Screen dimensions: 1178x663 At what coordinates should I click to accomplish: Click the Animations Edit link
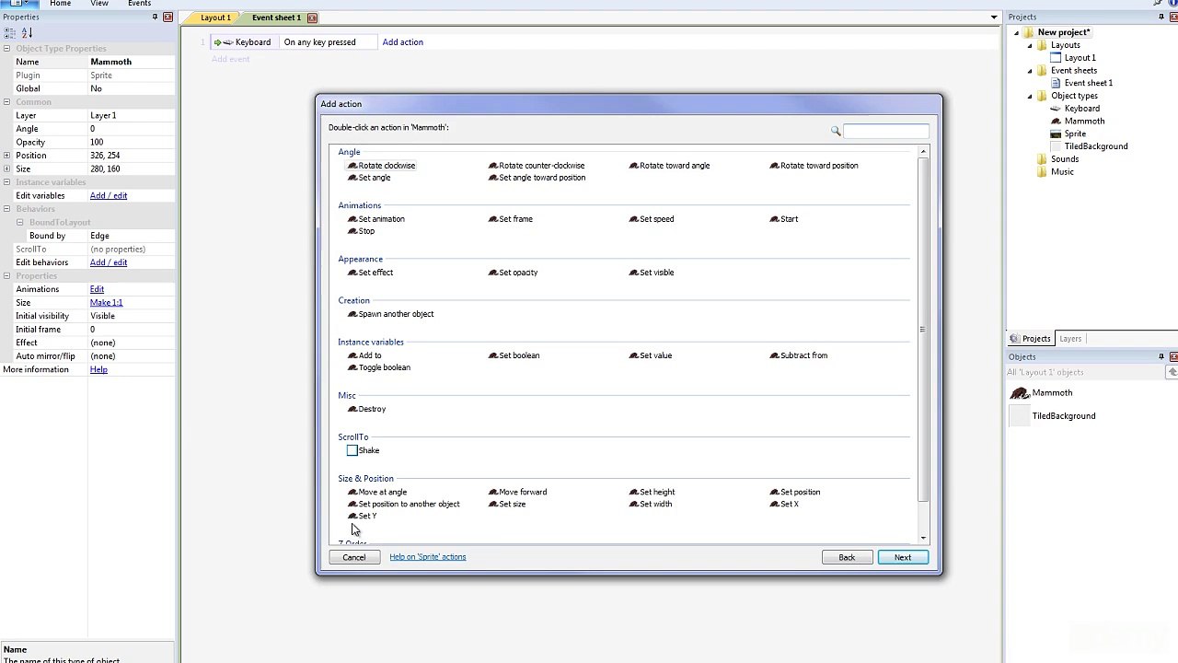tap(97, 289)
